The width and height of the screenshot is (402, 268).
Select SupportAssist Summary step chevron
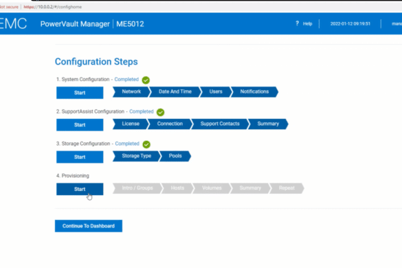click(x=268, y=124)
